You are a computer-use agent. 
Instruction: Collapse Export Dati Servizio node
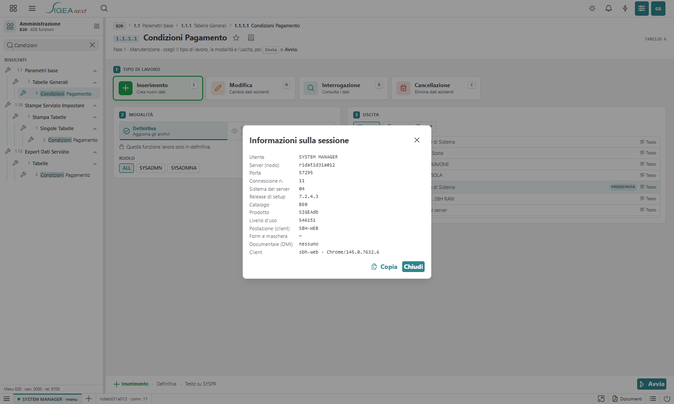[x=95, y=152]
